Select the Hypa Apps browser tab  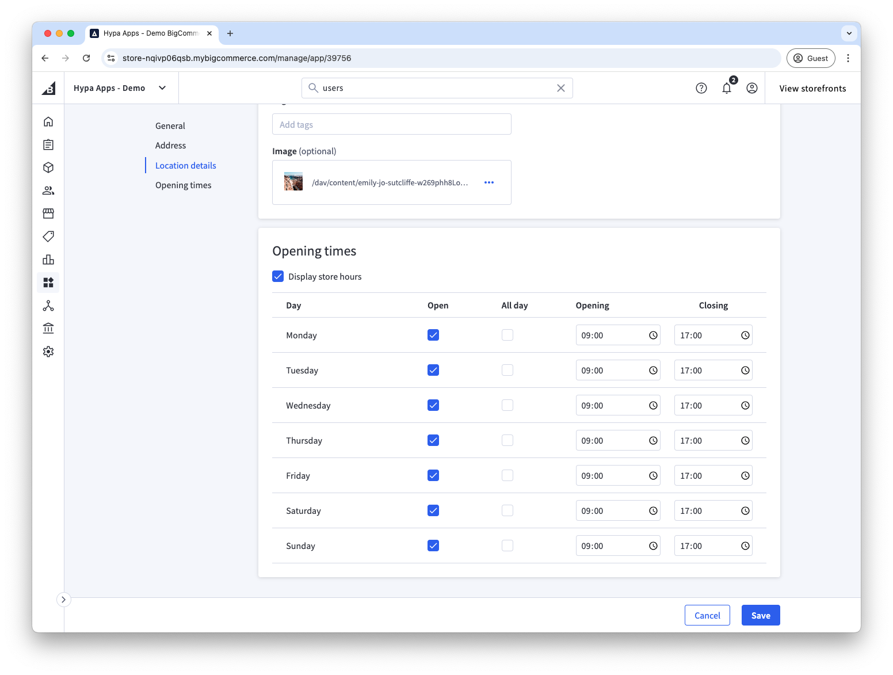[151, 33]
